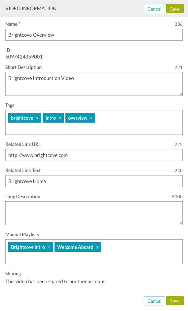The width and height of the screenshot is (188, 311).
Task: Click the top Save button
Action: [175, 9]
